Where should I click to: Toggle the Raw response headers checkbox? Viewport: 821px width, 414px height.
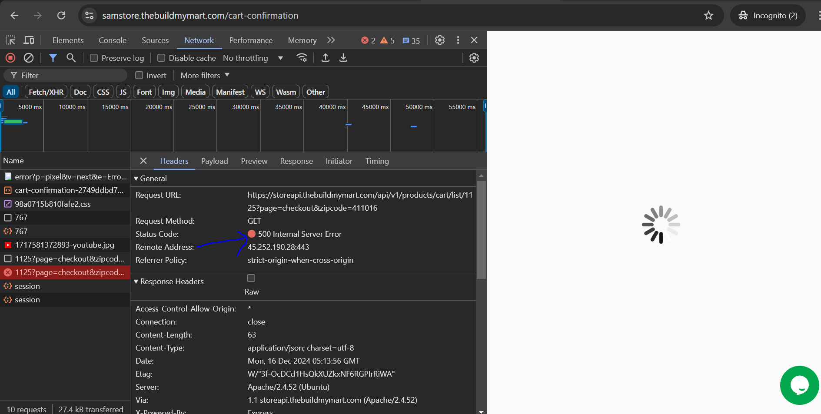[251, 278]
